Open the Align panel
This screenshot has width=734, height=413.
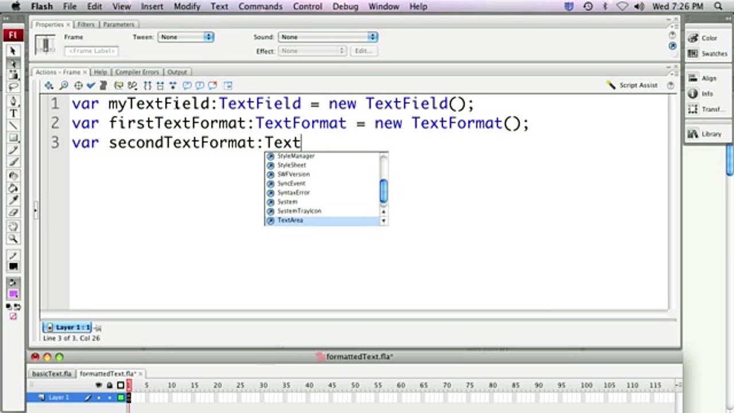point(703,78)
